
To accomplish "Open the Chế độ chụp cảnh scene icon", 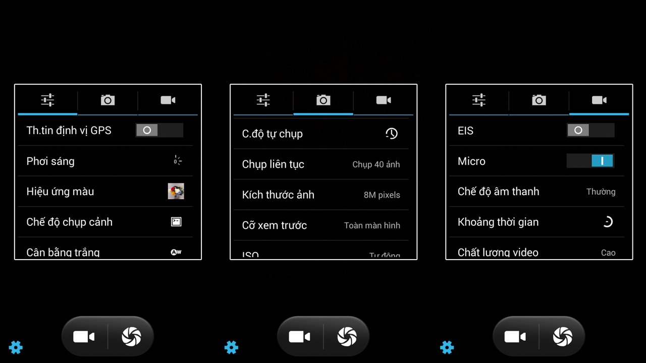I will [176, 222].
